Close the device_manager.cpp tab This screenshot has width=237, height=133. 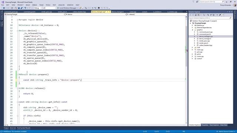(110, 12)
